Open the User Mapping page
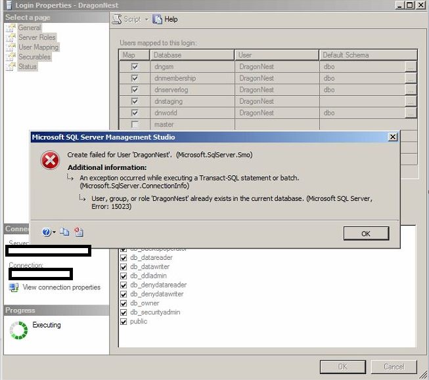This screenshot has width=429, height=380. (38, 47)
